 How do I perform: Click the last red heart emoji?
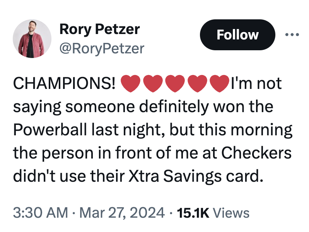click(x=219, y=84)
